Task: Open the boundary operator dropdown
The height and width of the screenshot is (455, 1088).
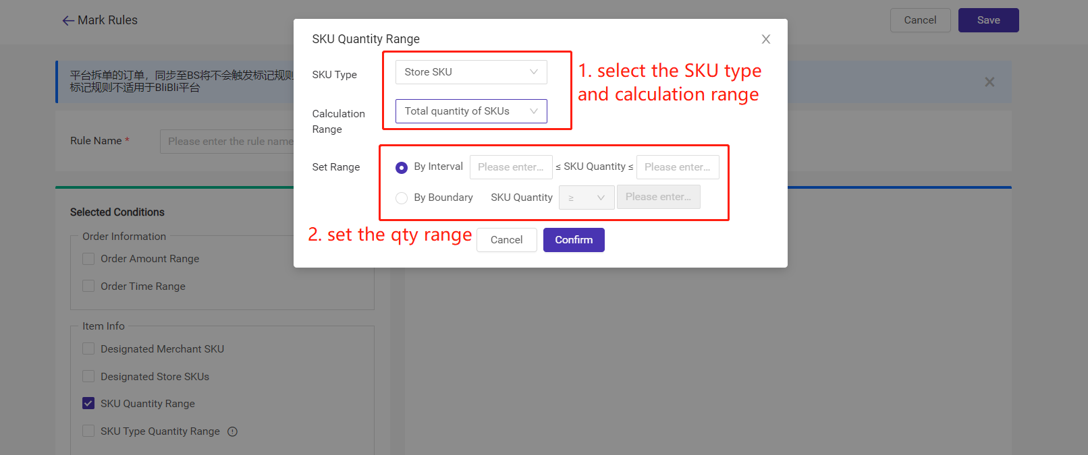Action: pyautogui.click(x=587, y=198)
